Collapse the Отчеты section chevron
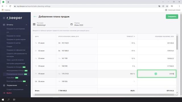The width and height of the screenshot is (182, 102). tap(26, 25)
